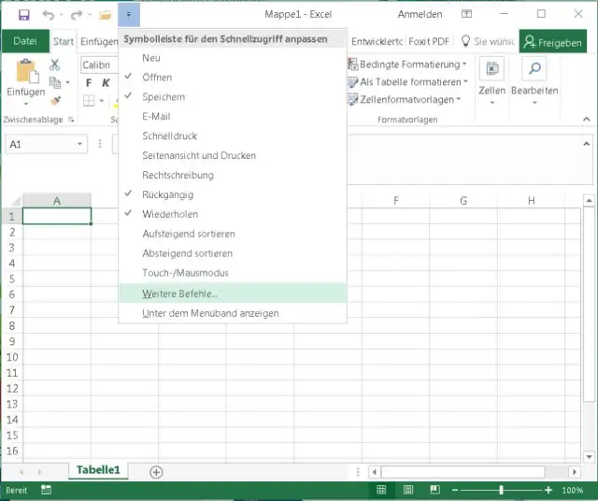Image resolution: width=598 pixels, height=501 pixels.
Task: Click Anmelden to sign in
Action: [420, 15]
